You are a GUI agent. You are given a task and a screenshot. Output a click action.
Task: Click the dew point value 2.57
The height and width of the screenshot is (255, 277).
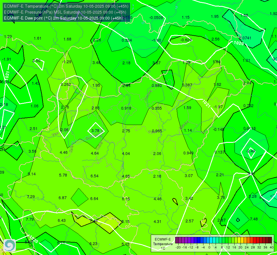coord(190,221)
